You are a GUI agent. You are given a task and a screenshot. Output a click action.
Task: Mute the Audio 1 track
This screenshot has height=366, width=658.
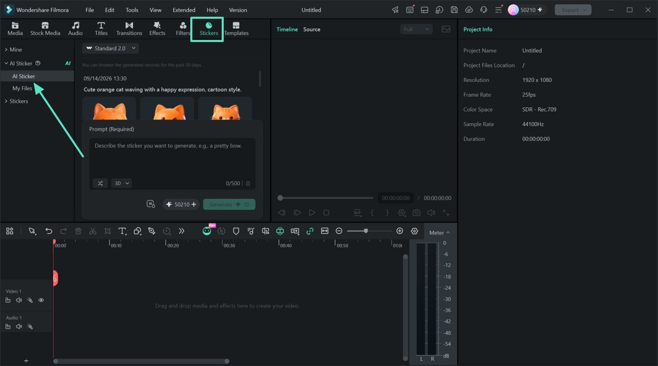[x=19, y=327]
